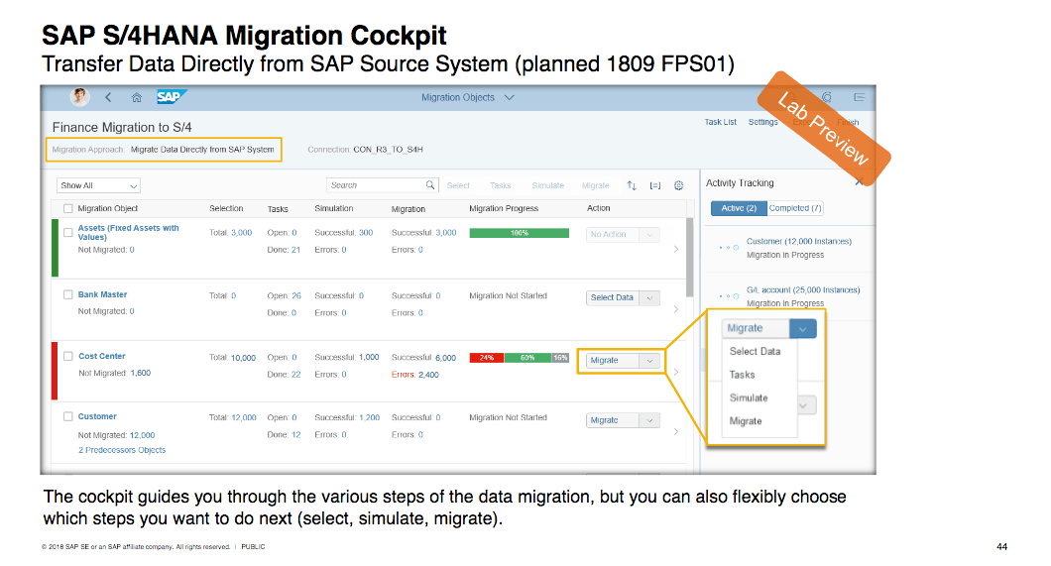The width and height of the screenshot is (1051, 566).
Task: Open the Customer object link
Action: [97, 416]
